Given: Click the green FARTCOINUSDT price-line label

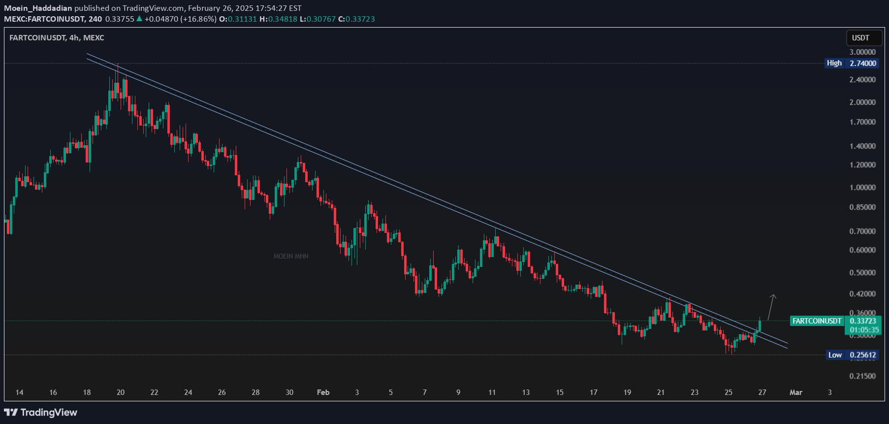Looking at the screenshot, I should click(817, 321).
